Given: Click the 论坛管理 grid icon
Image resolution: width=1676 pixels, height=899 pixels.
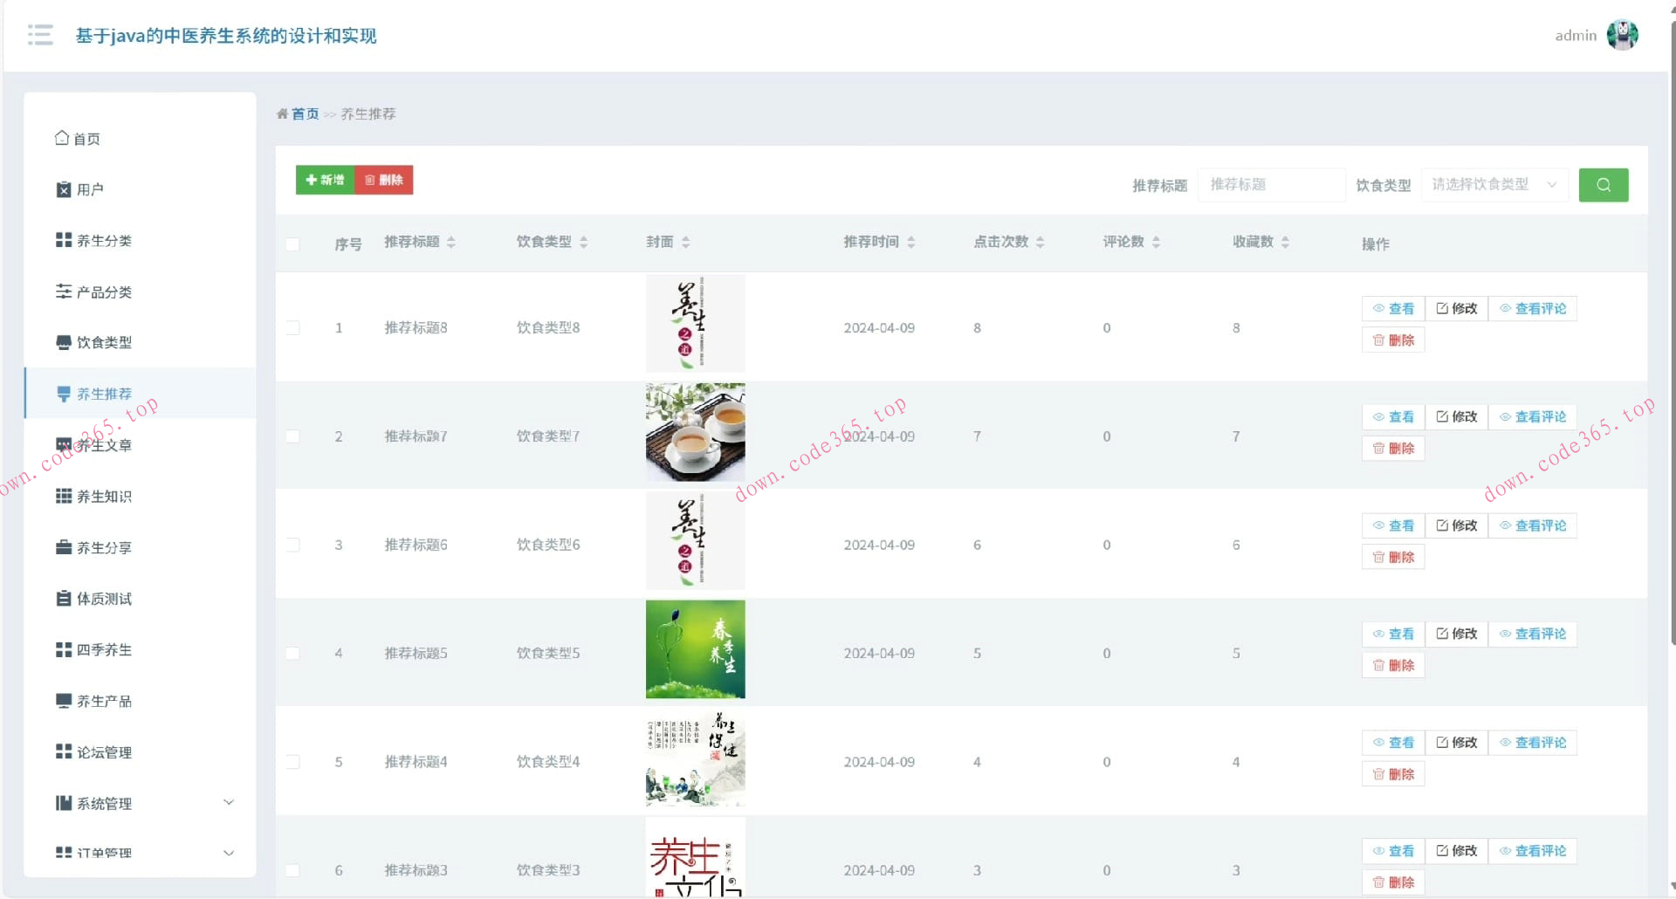Looking at the screenshot, I should (x=64, y=751).
